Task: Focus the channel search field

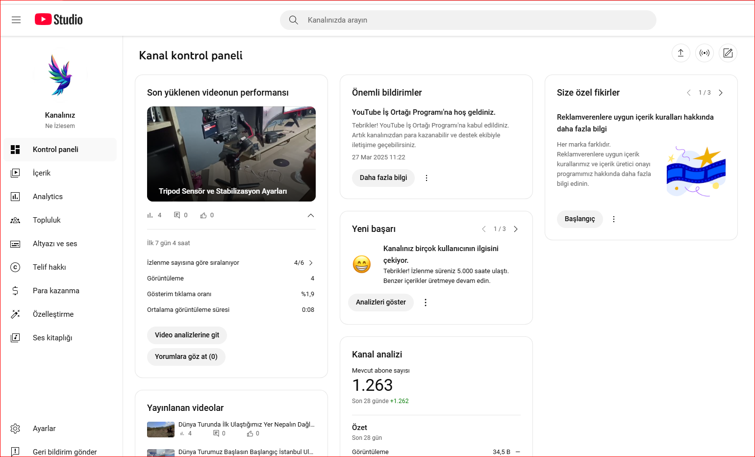Action: pos(468,20)
